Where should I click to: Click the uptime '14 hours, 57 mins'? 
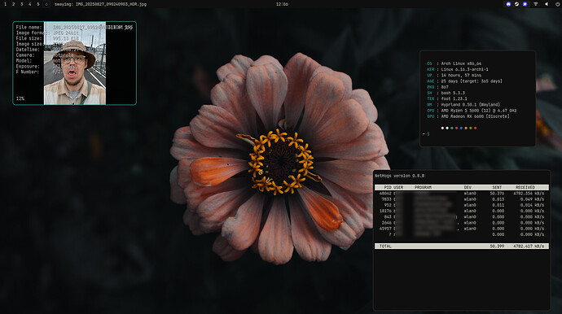click(461, 75)
